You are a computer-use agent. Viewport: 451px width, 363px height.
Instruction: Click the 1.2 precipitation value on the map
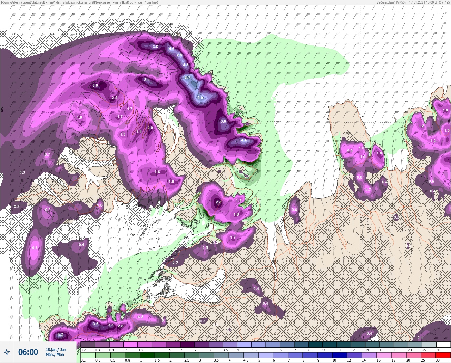[433, 141]
